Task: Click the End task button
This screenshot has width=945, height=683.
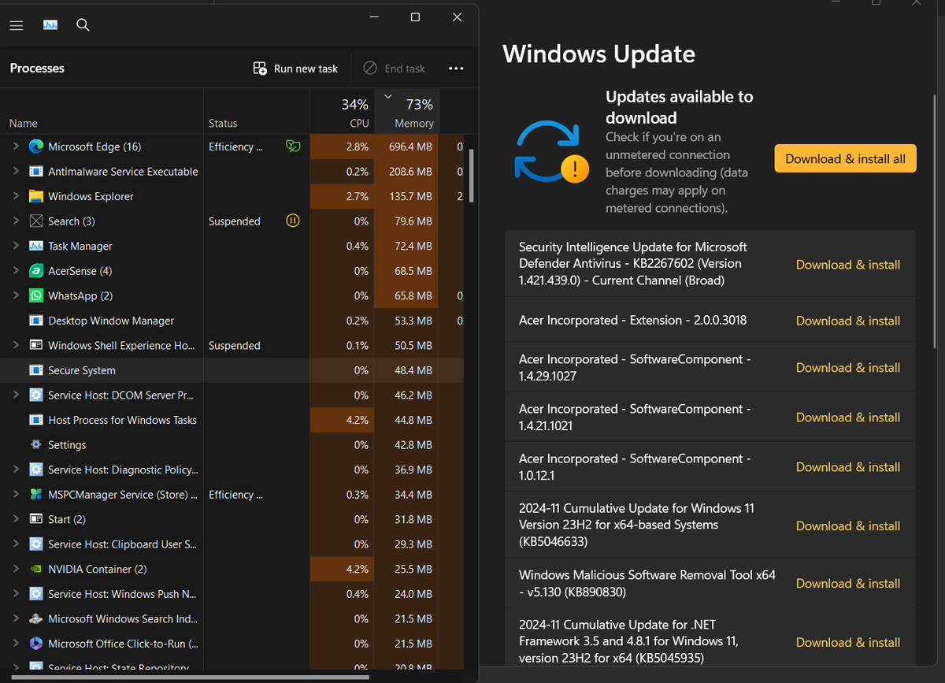Action: [395, 69]
